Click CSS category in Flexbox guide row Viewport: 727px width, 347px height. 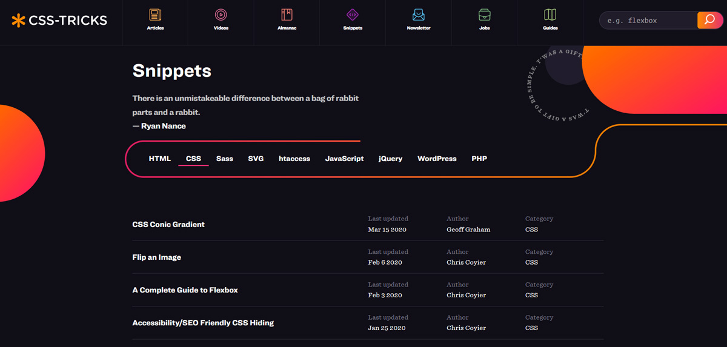coord(531,296)
